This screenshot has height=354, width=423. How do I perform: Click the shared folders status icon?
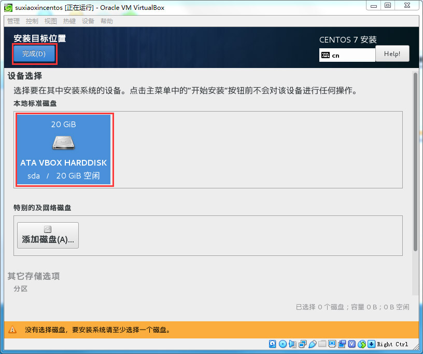pyautogui.click(x=322, y=344)
